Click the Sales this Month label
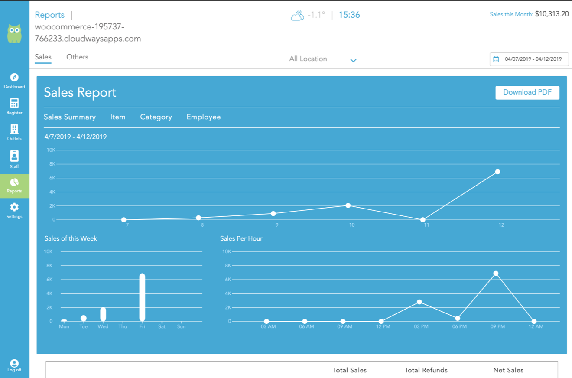The height and width of the screenshot is (378, 572). coord(511,14)
